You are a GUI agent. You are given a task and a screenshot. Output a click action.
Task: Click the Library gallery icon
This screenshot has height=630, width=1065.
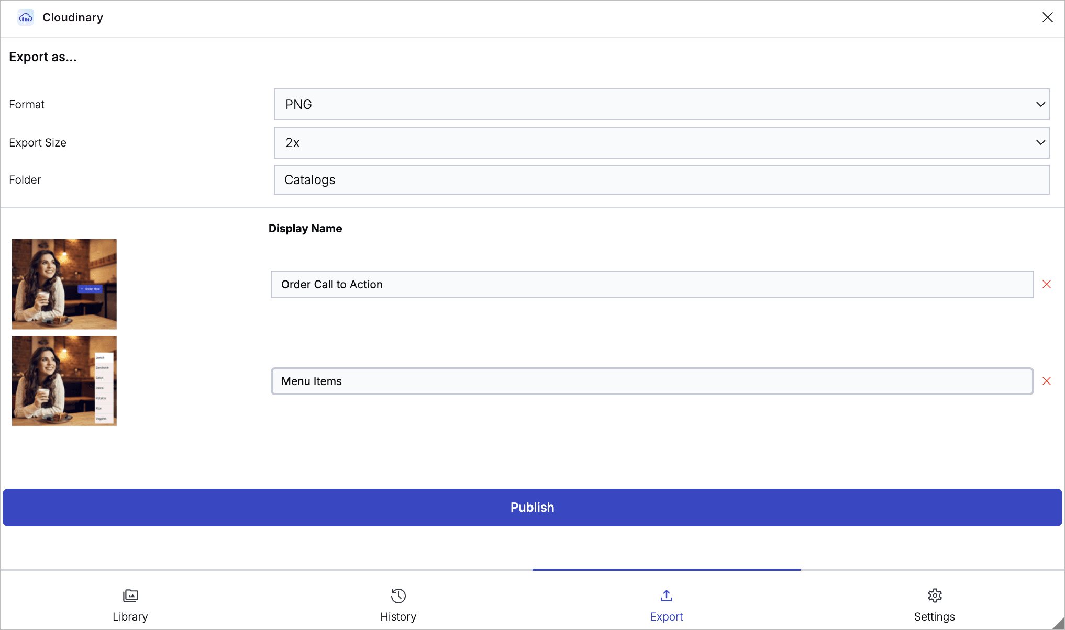tap(130, 595)
